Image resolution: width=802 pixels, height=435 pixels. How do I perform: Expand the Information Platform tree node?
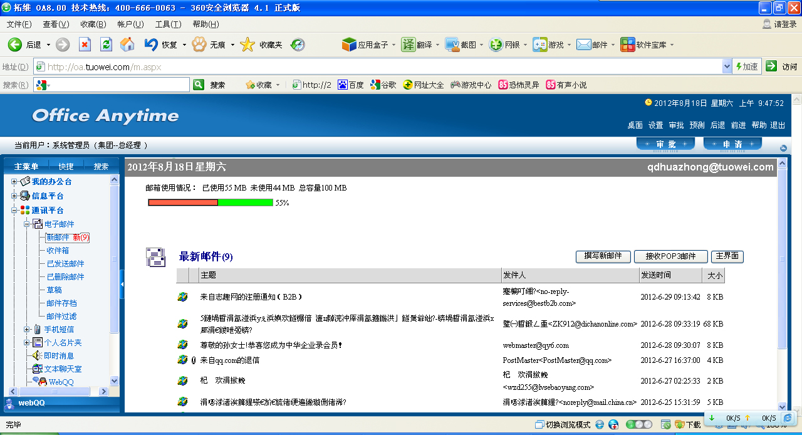tap(14, 196)
